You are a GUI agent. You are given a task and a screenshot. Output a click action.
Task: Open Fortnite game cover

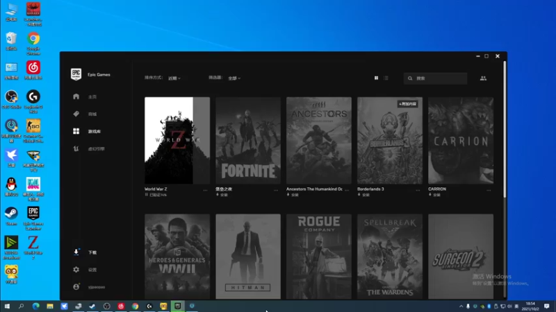point(248,141)
